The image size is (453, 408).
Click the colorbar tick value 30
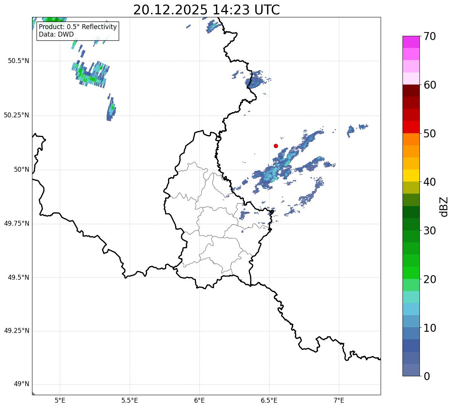click(x=429, y=231)
